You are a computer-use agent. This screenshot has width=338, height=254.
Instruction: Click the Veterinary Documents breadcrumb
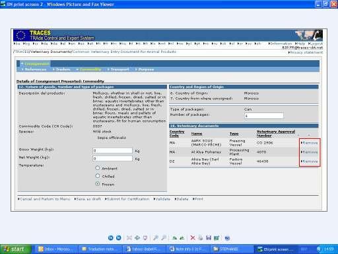pos(51,52)
